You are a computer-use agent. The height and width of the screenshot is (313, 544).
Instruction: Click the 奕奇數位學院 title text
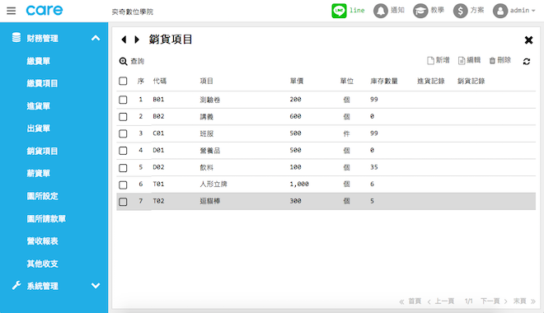pos(133,12)
